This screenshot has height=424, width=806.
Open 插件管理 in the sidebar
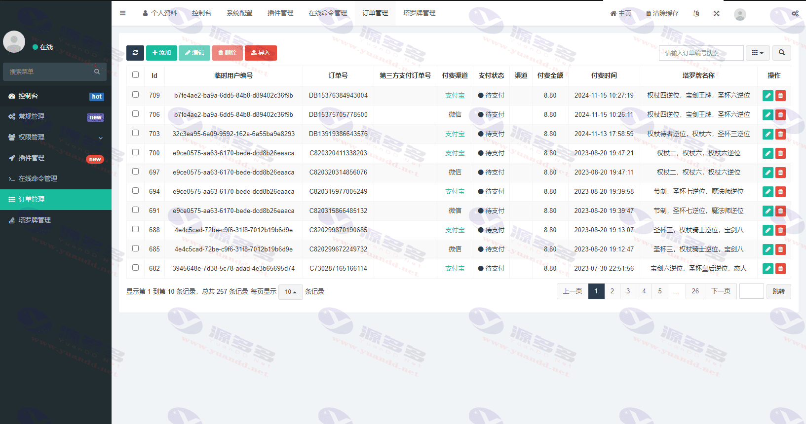pos(56,158)
